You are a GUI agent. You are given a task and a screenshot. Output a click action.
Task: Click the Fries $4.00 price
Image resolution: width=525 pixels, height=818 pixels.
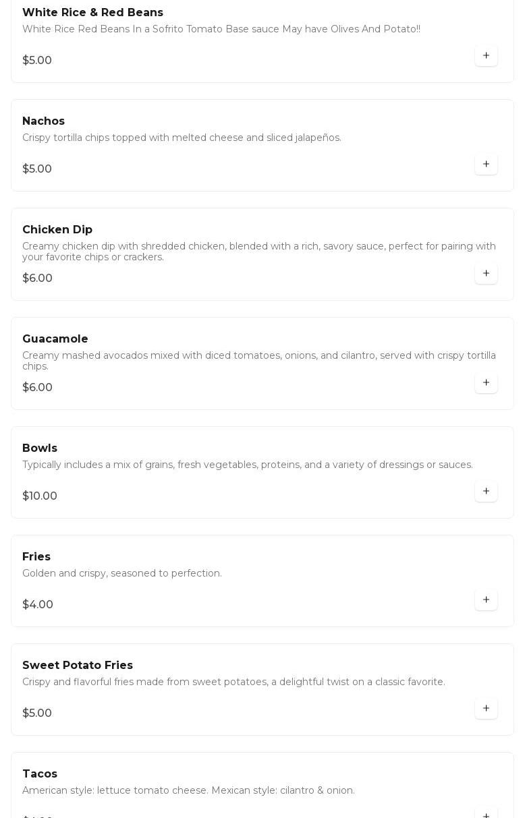pyautogui.click(x=38, y=605)
